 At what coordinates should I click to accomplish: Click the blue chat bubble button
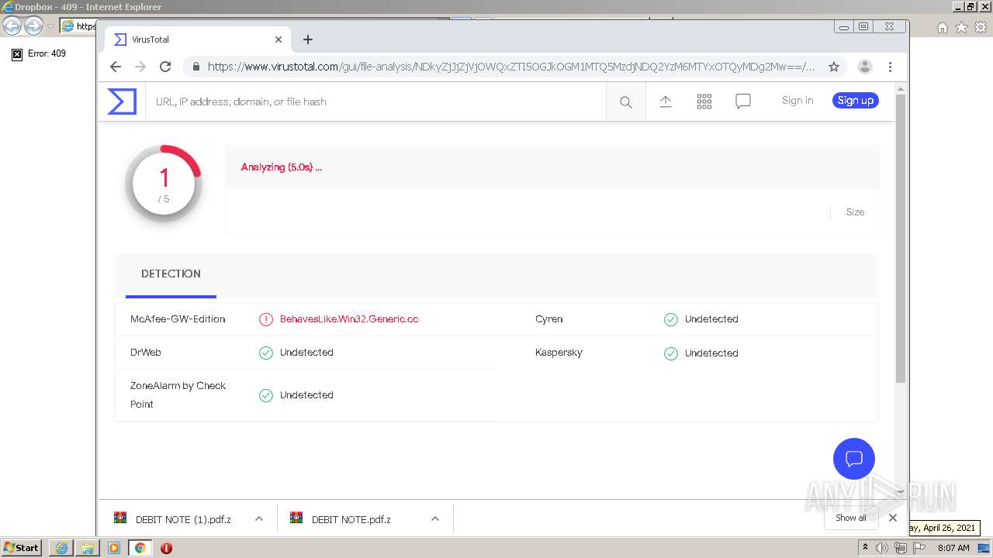click(x=854, y=459)
